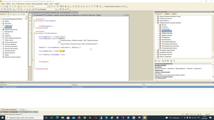Screen dimensions: 214x120
Task: Click the Журналы документов green icon
Action: point(3,30)
